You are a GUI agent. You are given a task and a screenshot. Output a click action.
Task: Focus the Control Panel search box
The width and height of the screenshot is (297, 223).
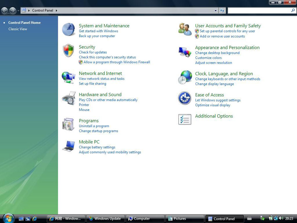(261, 10)
